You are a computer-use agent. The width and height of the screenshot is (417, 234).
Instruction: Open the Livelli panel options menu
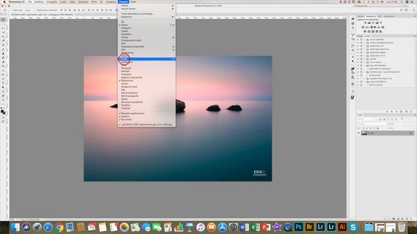[415, 115]
